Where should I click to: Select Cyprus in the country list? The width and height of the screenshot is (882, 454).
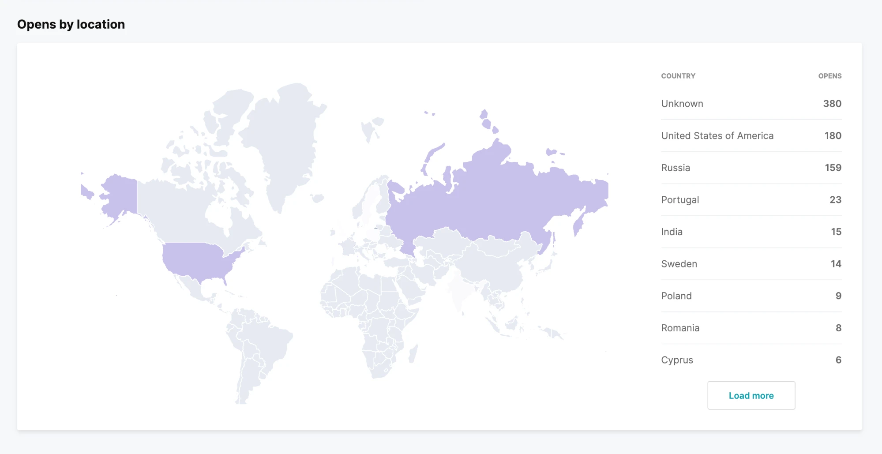pos(677,360)
